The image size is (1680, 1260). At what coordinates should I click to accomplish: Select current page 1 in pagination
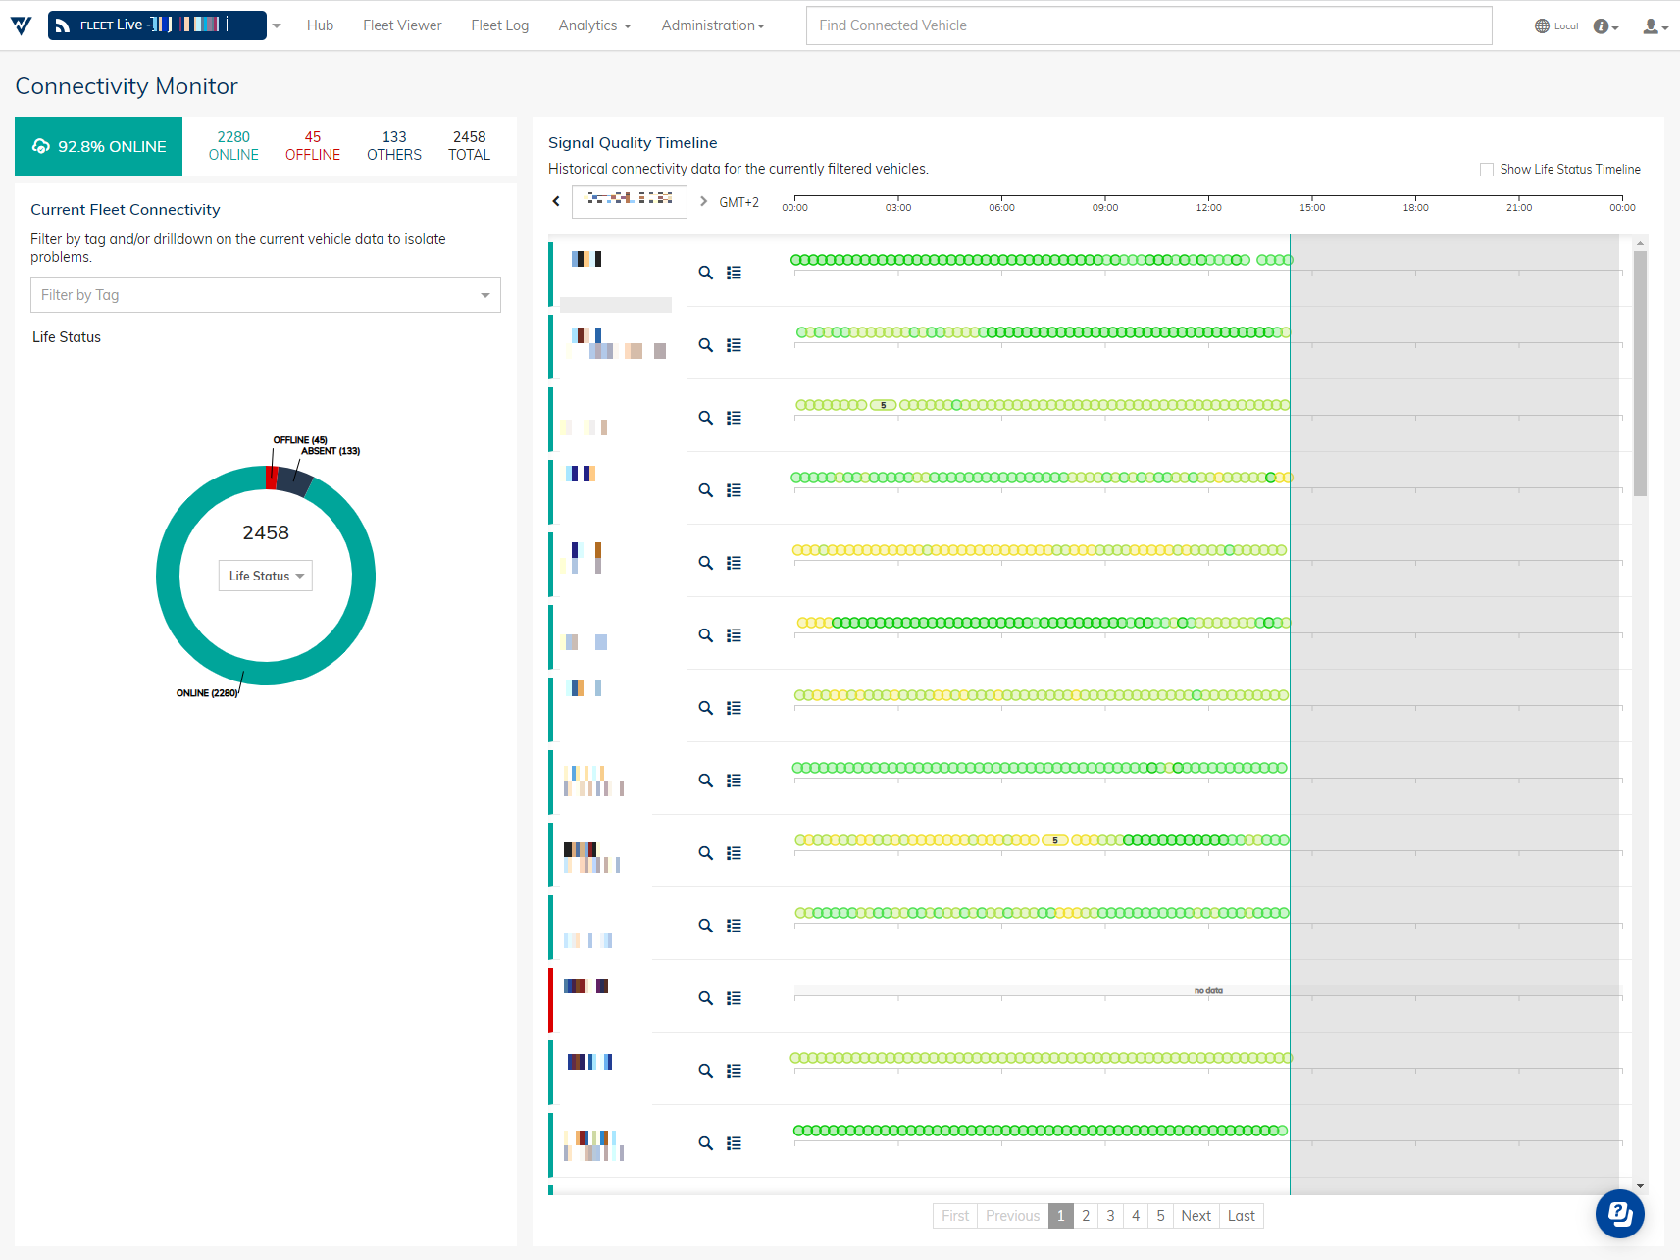coord(1060,1216)
